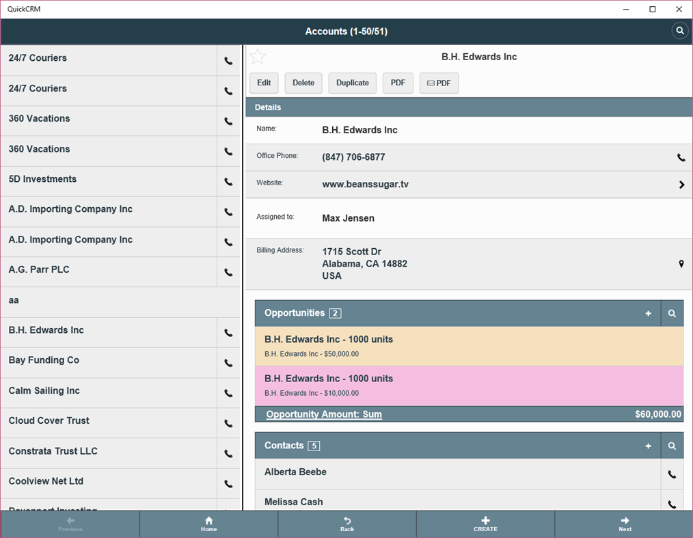
Task: Collapse the Details section header
Action: coord(268,107)
